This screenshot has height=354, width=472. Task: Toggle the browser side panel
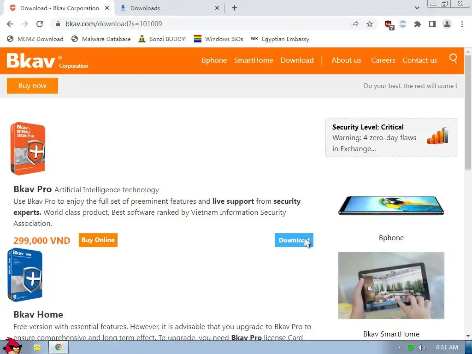(x=432, y=24)
